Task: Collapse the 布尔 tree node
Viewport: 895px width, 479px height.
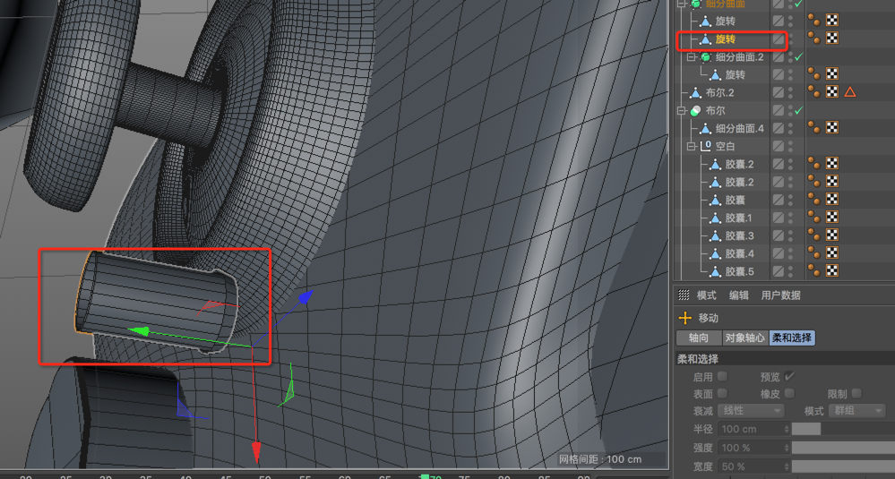Action: click(680, 110)
